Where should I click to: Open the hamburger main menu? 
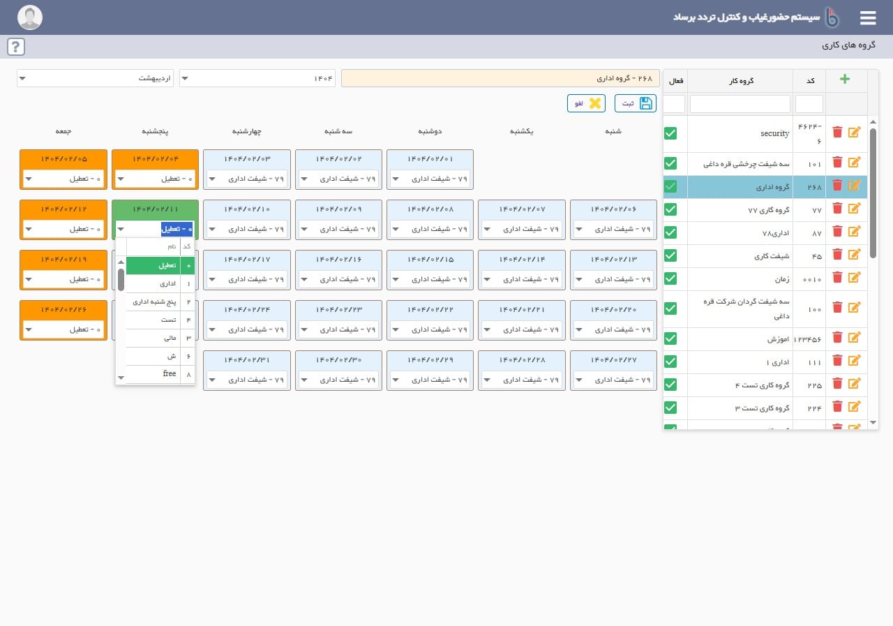(x=867, y=18)
